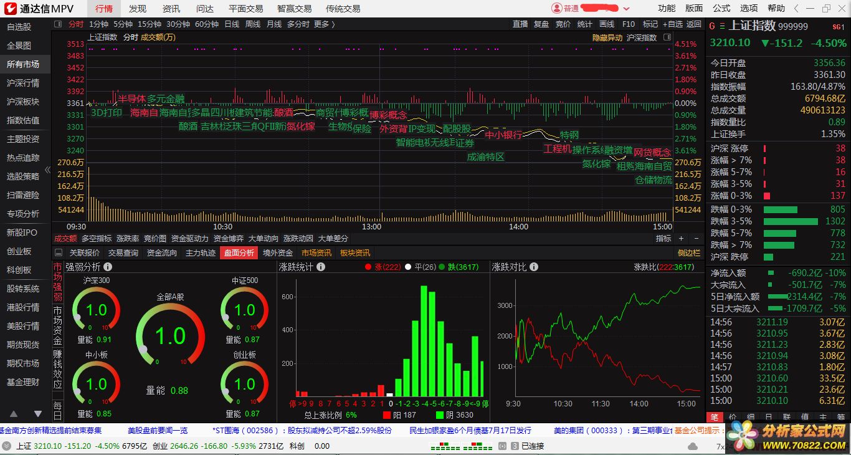Open the 帮助 menu
The width and height of the screenshot is (851, 455).
[776, 8]
